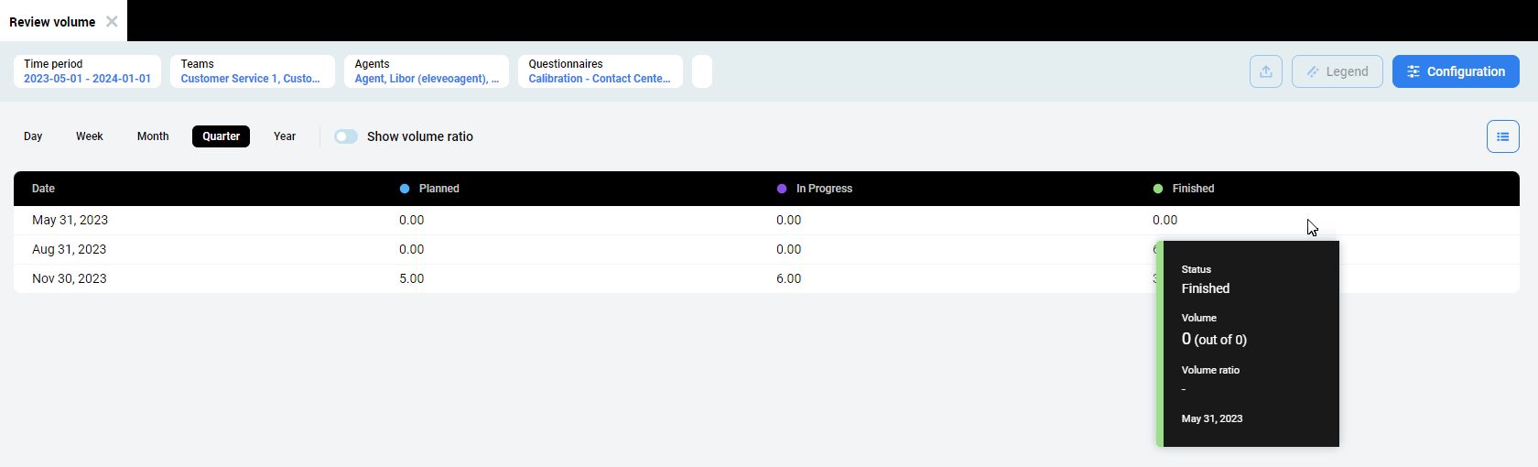Screen dimensions: 1538x467
Task: Select the Day granularity option
Action: click(x=33, y=136)
